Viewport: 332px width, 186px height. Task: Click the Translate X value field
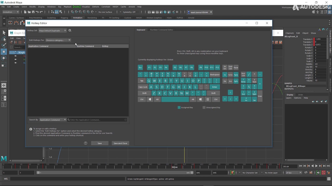click(320, 39)
